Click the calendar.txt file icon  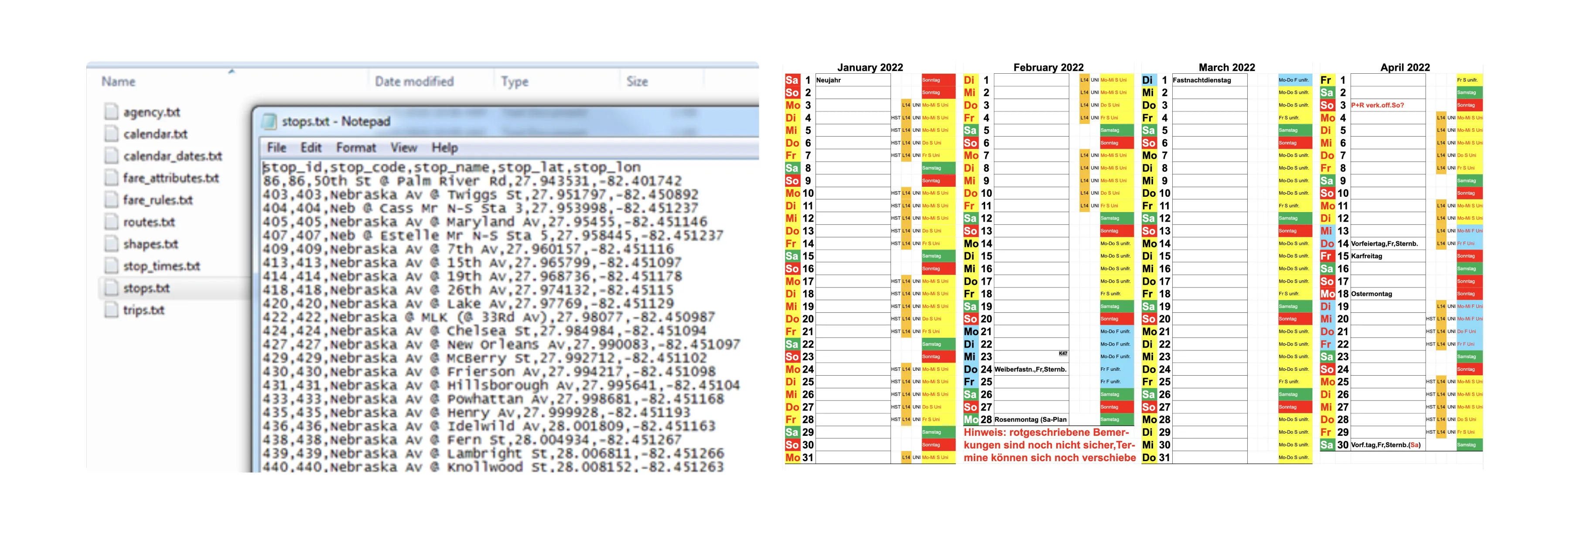(111, 133)
